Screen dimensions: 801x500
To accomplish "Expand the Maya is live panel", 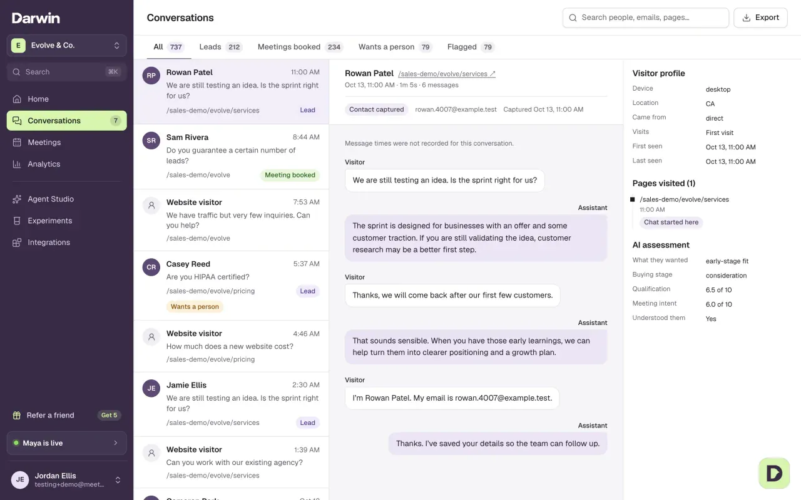I will (x=66, y=443).
